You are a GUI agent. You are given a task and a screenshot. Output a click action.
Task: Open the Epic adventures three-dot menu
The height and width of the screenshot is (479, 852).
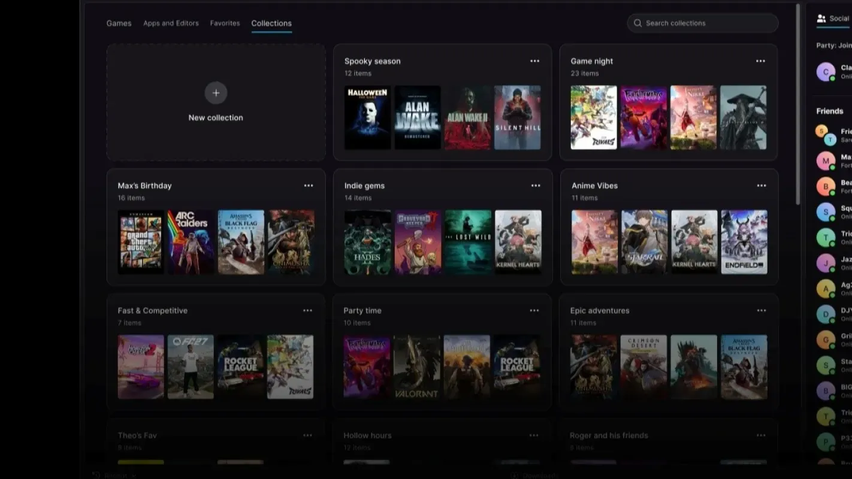tap(762, 311)
